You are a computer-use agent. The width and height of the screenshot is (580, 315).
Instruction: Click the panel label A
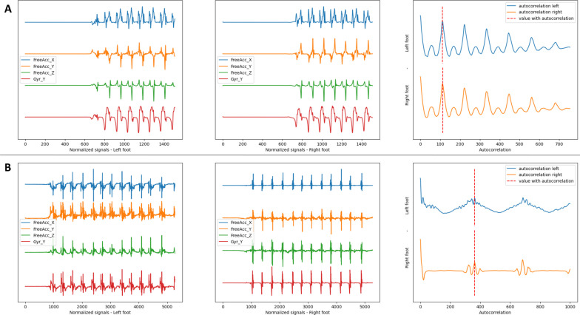coord(7,9)
